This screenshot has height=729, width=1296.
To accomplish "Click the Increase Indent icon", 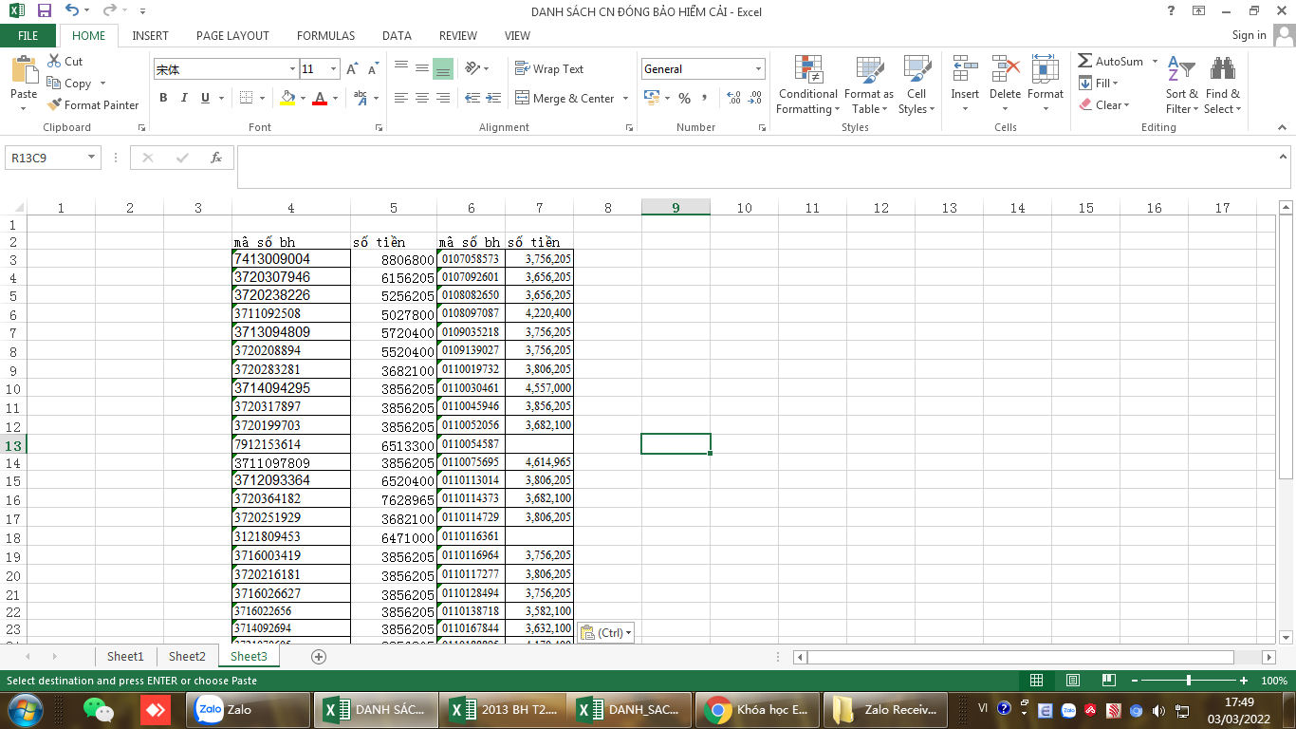I will click(493, 98).
